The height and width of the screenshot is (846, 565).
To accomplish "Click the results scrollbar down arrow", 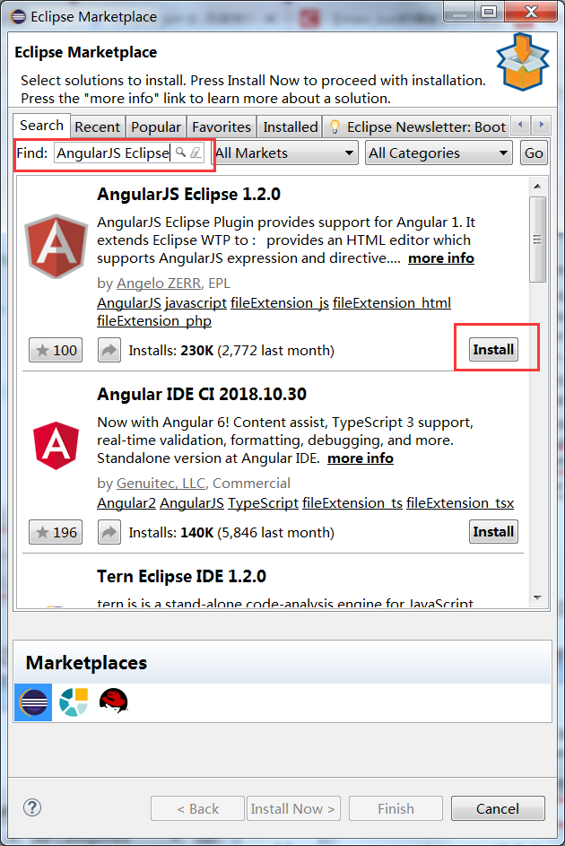I will pos(537,597).
